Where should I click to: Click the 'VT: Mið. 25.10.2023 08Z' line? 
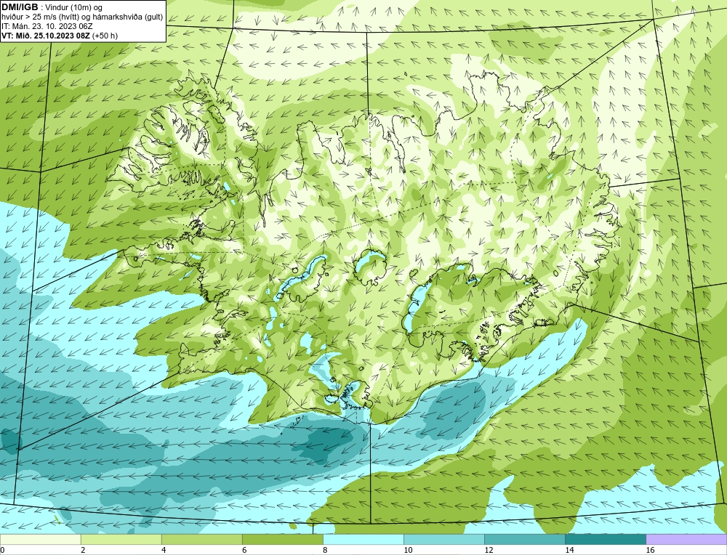[59, 36]
